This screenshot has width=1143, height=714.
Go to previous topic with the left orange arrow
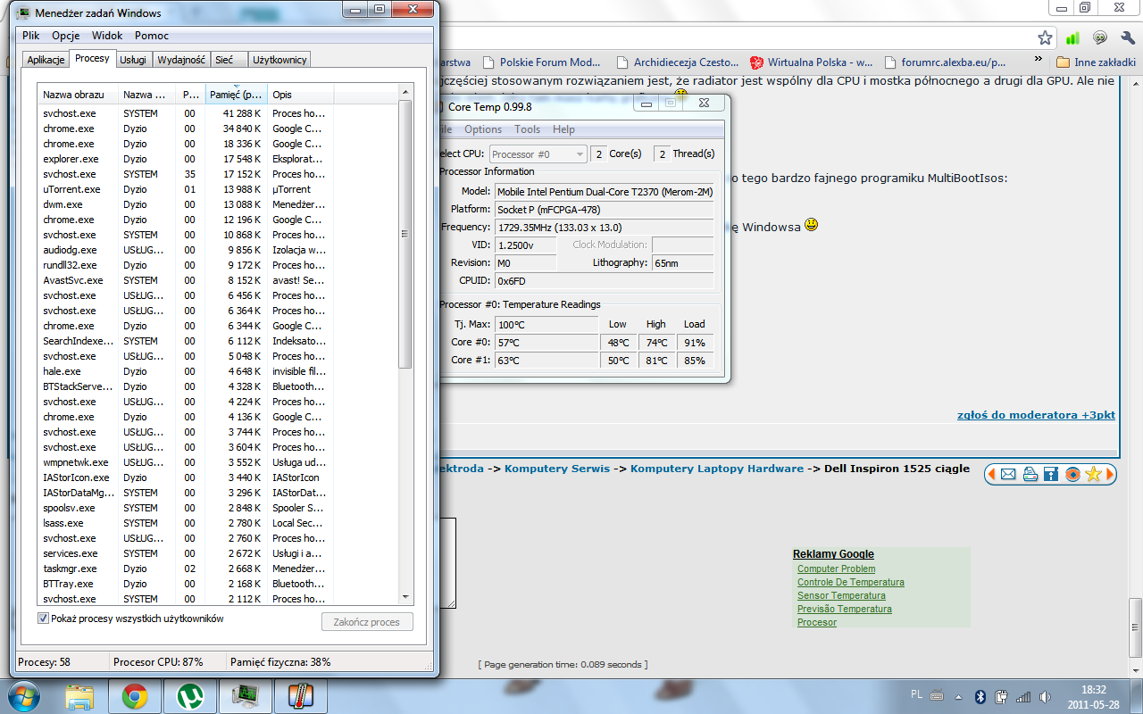(991, 474)
